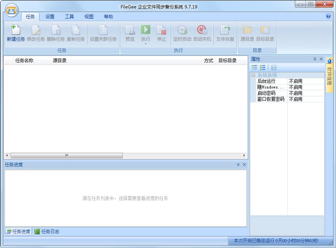Click the Auto Shutdown (自动关机) icon
The image size is (336, 248).
(202, 30)
